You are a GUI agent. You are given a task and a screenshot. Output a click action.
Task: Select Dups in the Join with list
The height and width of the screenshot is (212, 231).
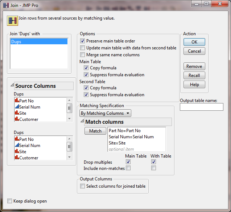point(39,42)
